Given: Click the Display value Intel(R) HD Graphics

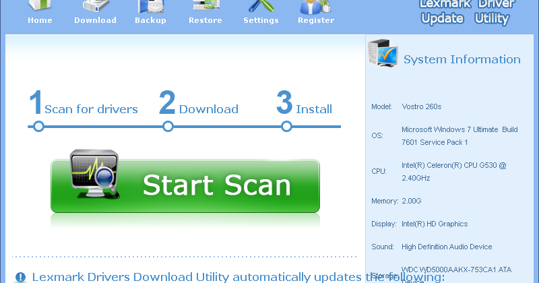Looking at the screenshot, I should pos(435,224).
